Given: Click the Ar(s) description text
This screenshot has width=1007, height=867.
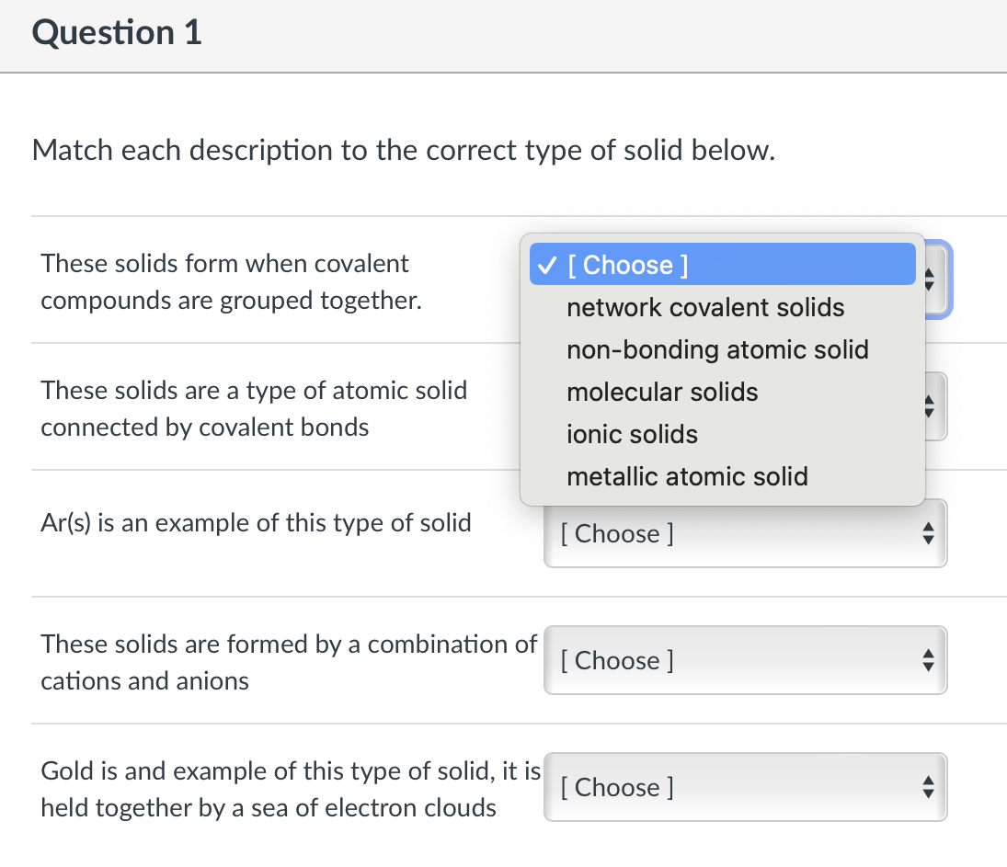Looking at the screenshot, I should click(256, 522).
